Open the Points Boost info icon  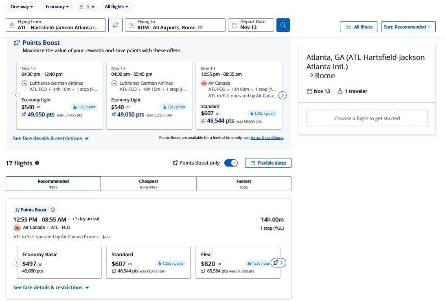point(53,210)
